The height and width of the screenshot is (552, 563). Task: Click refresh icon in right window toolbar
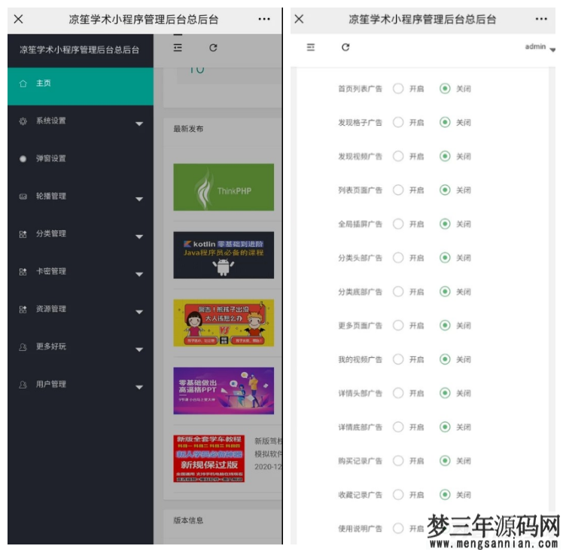[x=345, y=47]
